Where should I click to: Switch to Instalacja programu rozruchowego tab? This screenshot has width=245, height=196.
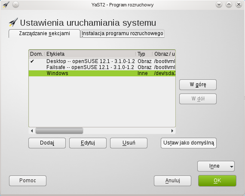point(122,33)
